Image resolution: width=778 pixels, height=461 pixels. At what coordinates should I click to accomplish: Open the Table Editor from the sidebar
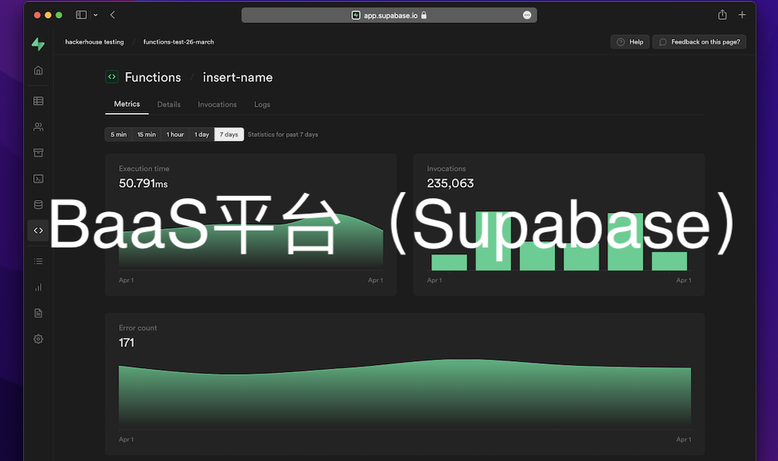(38, 101)
